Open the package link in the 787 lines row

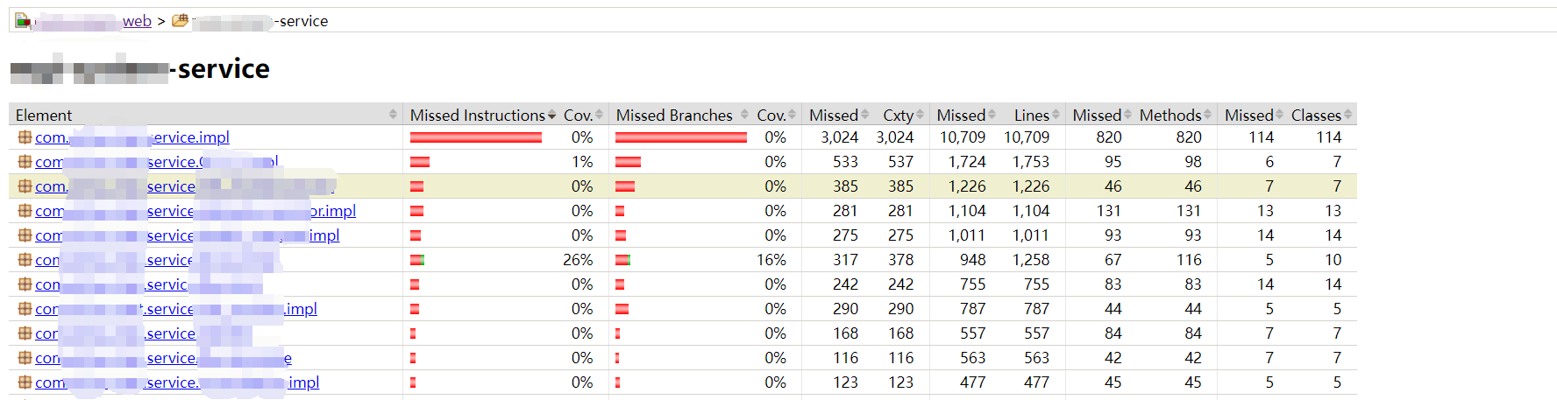click(x=176, y=309)
